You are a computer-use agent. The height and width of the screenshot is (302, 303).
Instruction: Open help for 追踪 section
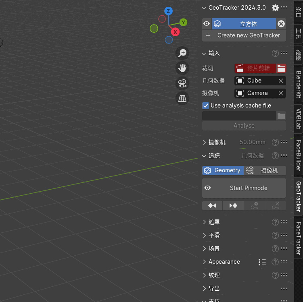275,155
